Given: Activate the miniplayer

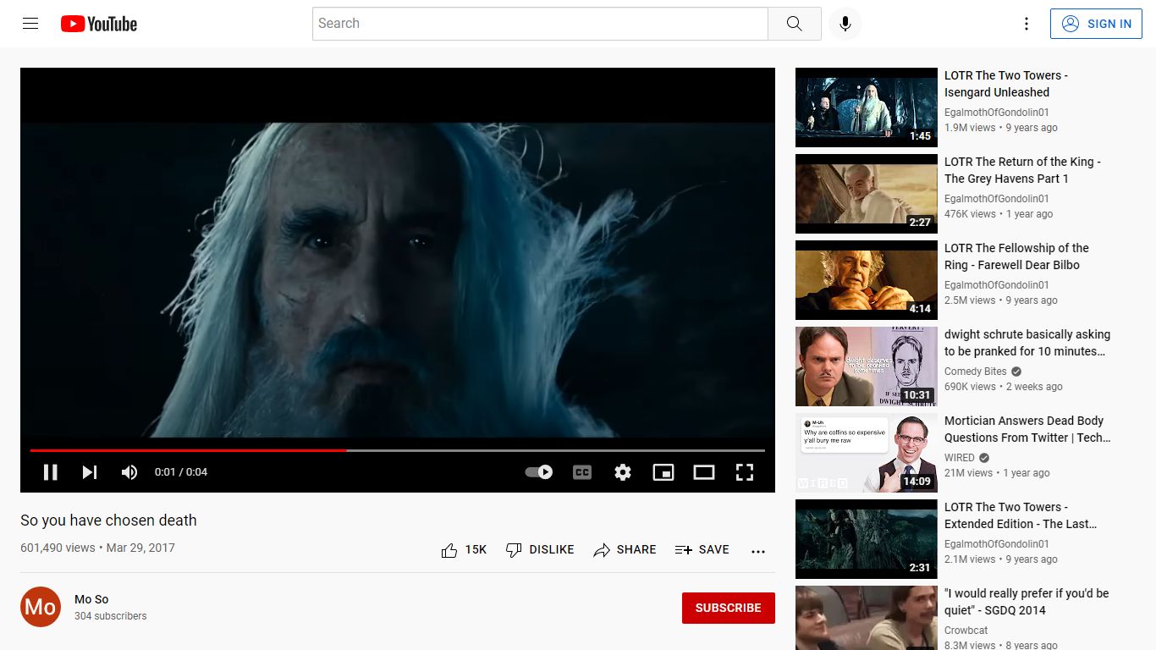Looking at the screenshot, I should (x=663, y=472).
